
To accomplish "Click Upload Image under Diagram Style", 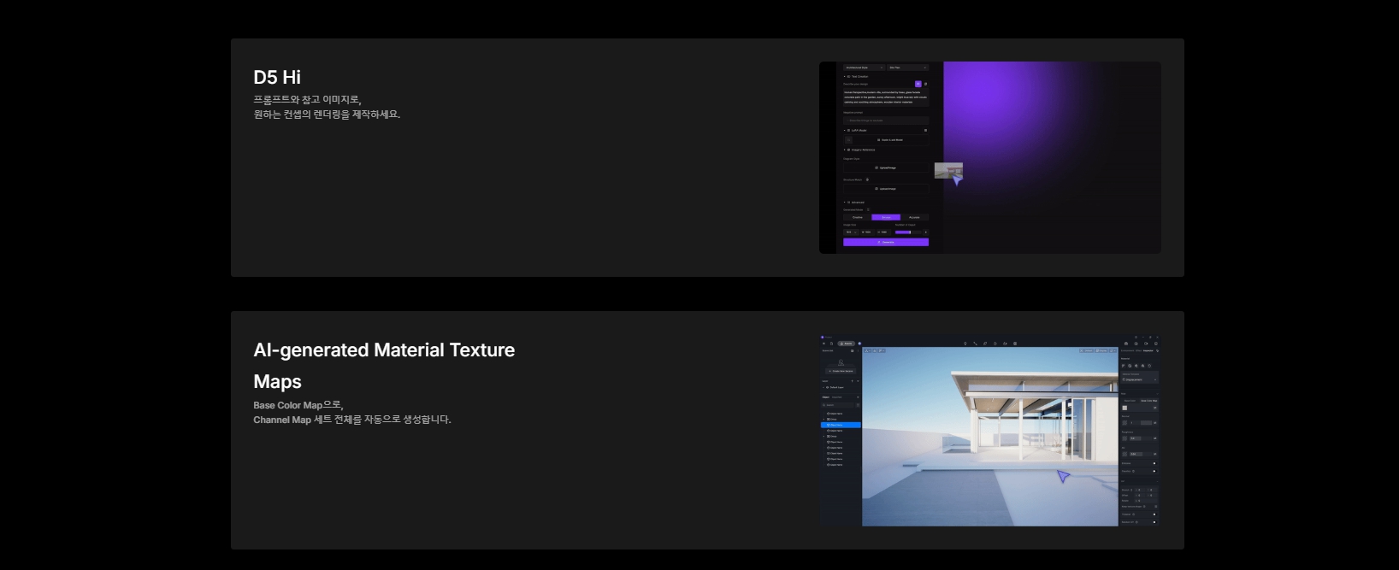I will pyautogui.click(x=886, y=167).
